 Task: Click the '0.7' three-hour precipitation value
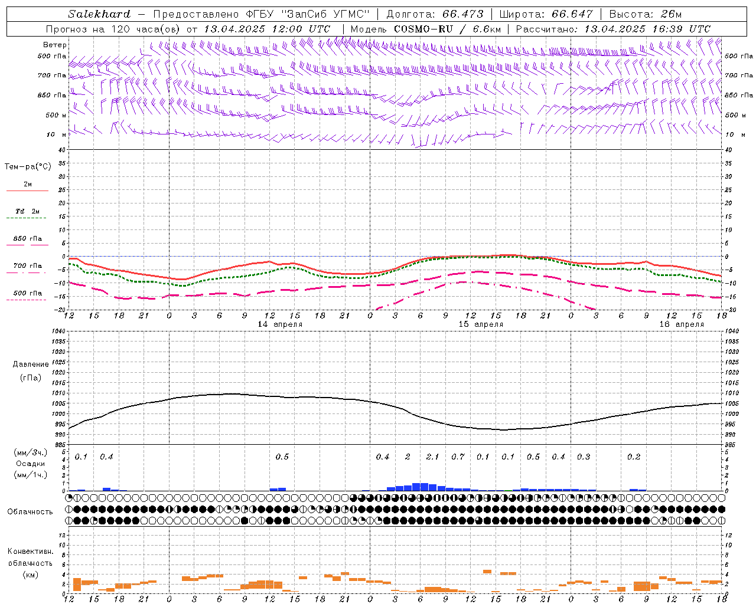point(458,457)
